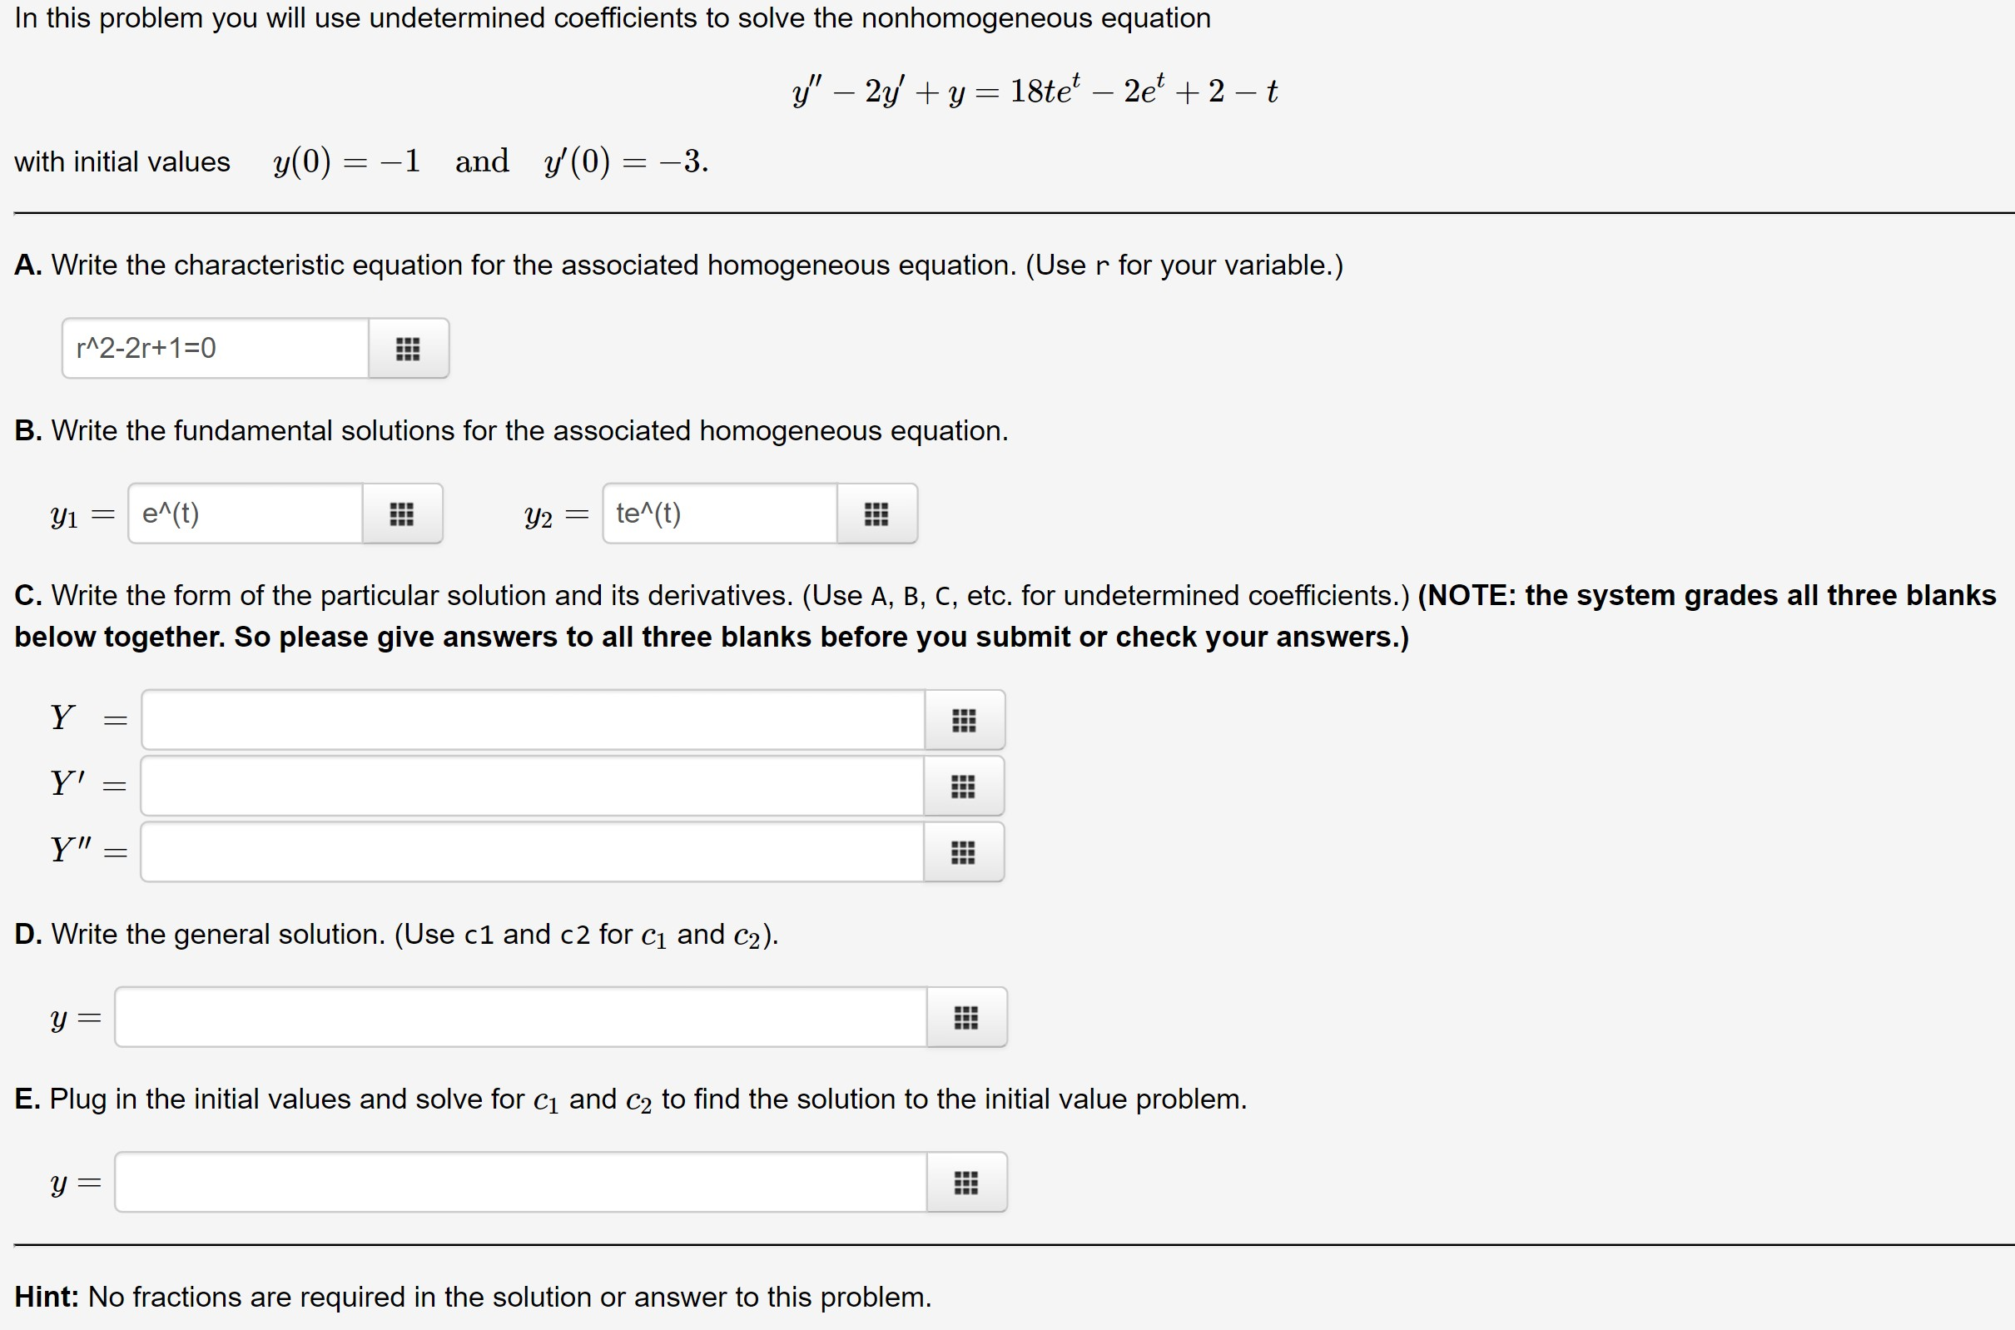Open equation editor for general solution blank
The width and height of the screenshot is (2015, 1330).
click(965, 1017)
